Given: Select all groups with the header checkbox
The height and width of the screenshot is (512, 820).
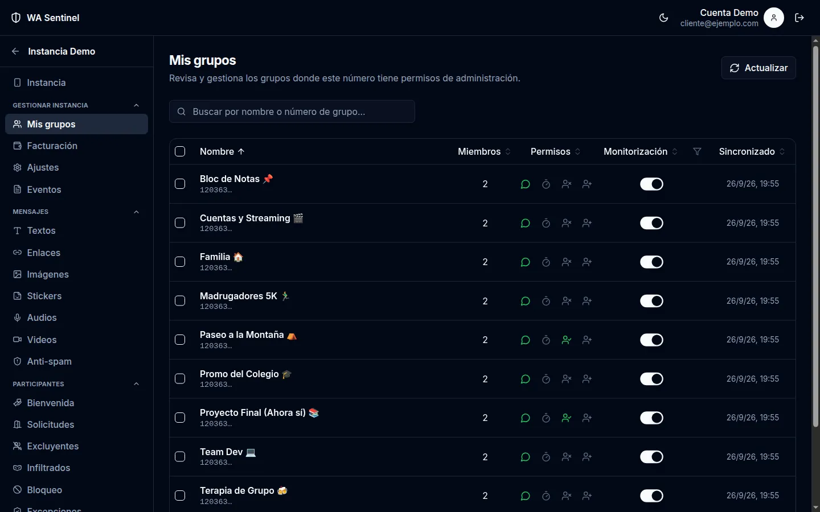Looking at the screenshot, I should 180,151.
